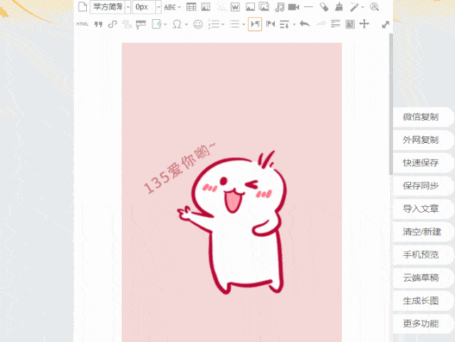Insert video using the camera icon
The height and width of the screenshot is (342, 455).
293,7
